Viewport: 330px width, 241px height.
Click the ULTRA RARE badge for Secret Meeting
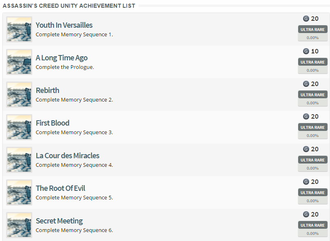(x=312, y=225)
